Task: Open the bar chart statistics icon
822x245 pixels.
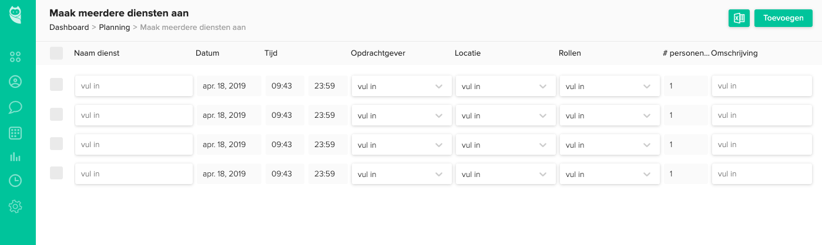Action: tap(15, 156)
